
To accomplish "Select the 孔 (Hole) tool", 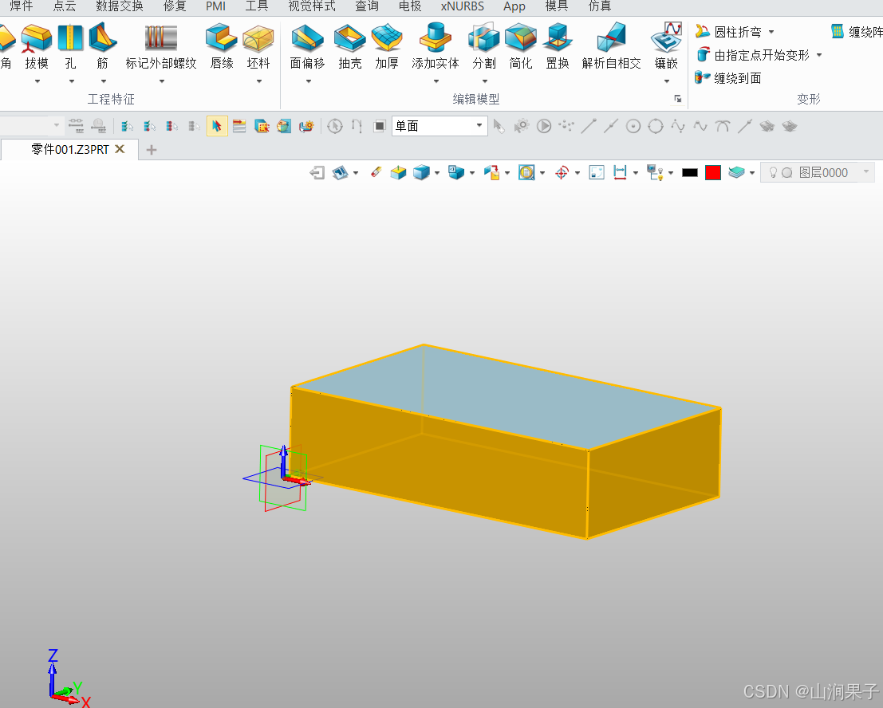I will [70, 47].
